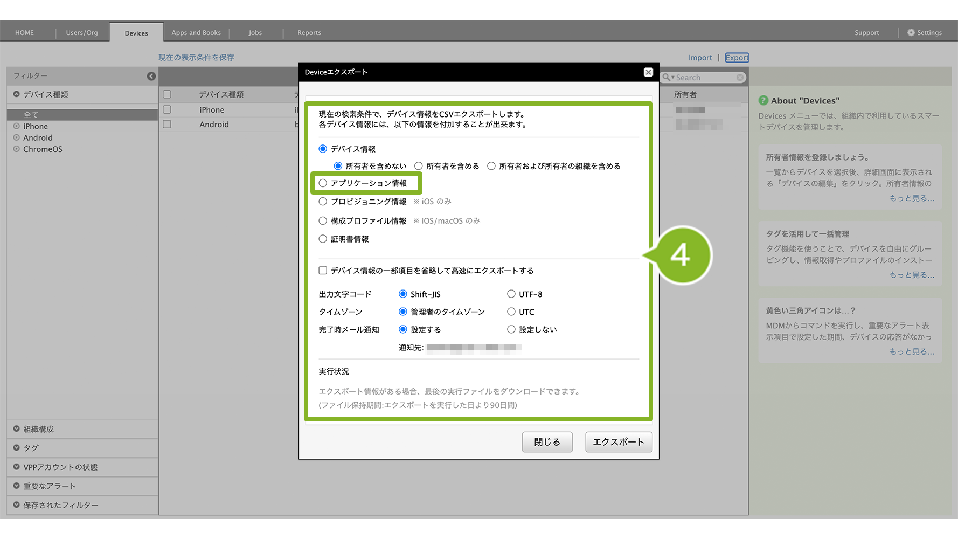Image resolution: width=958 pixels, height=539 pixels.
Task: Expand the 組織構成 filter section
Action: click(x=38, y=429)
